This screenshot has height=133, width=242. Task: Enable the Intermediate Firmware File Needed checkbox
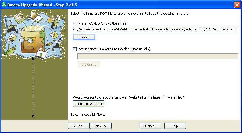coord(75,49)
